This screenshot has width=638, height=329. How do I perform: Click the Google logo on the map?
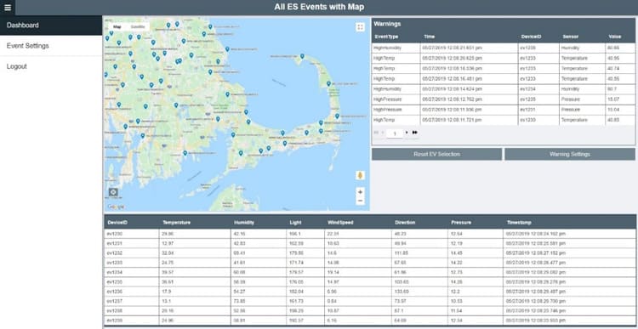115,207
